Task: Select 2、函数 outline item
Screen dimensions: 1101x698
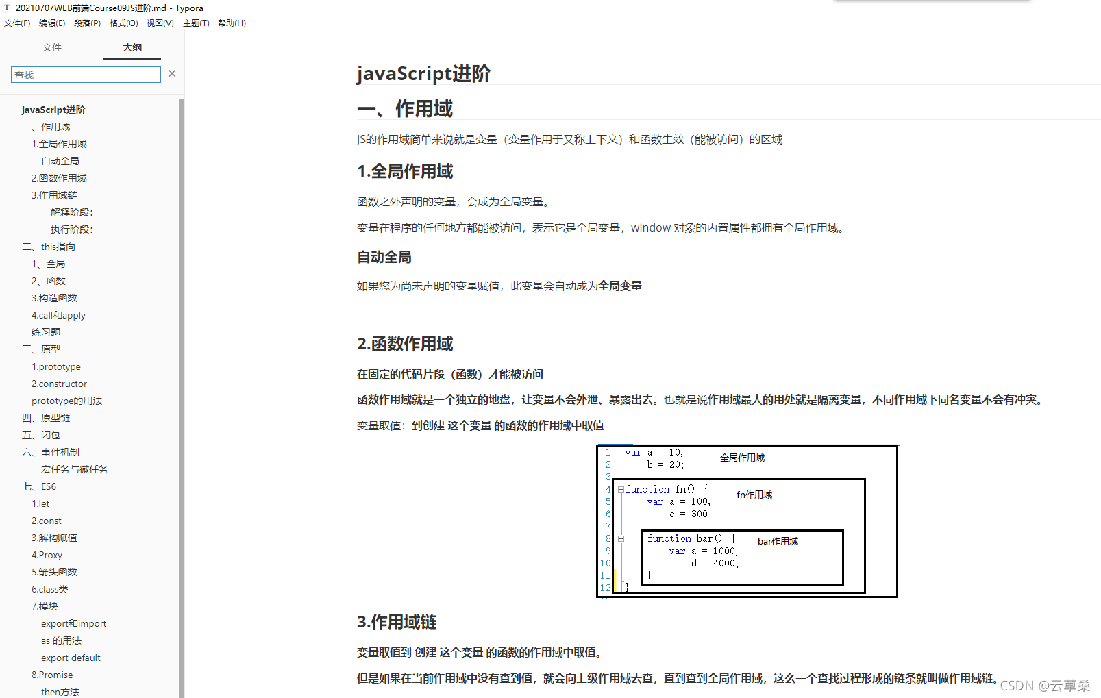Action: [x=48, y=281]
